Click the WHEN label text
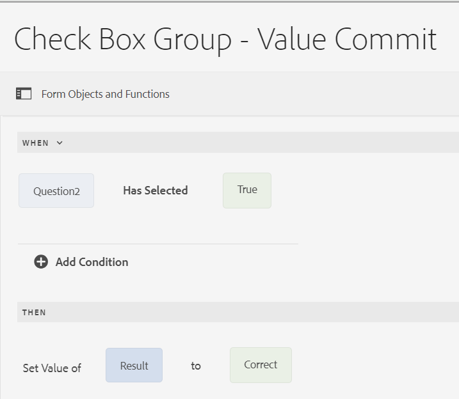Image resolution: width=459 pixels, height=399 pixels. click(35, 143)
